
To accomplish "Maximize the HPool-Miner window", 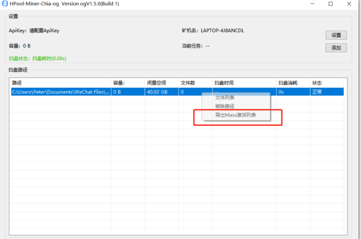I will [x=331, y=4].
